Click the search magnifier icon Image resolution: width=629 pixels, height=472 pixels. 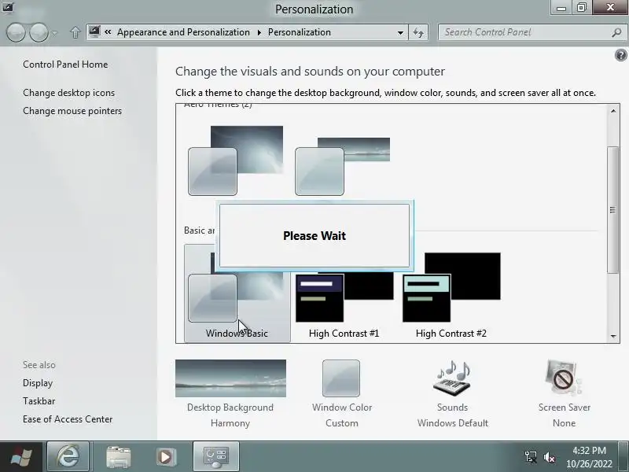tap(616, 32)
